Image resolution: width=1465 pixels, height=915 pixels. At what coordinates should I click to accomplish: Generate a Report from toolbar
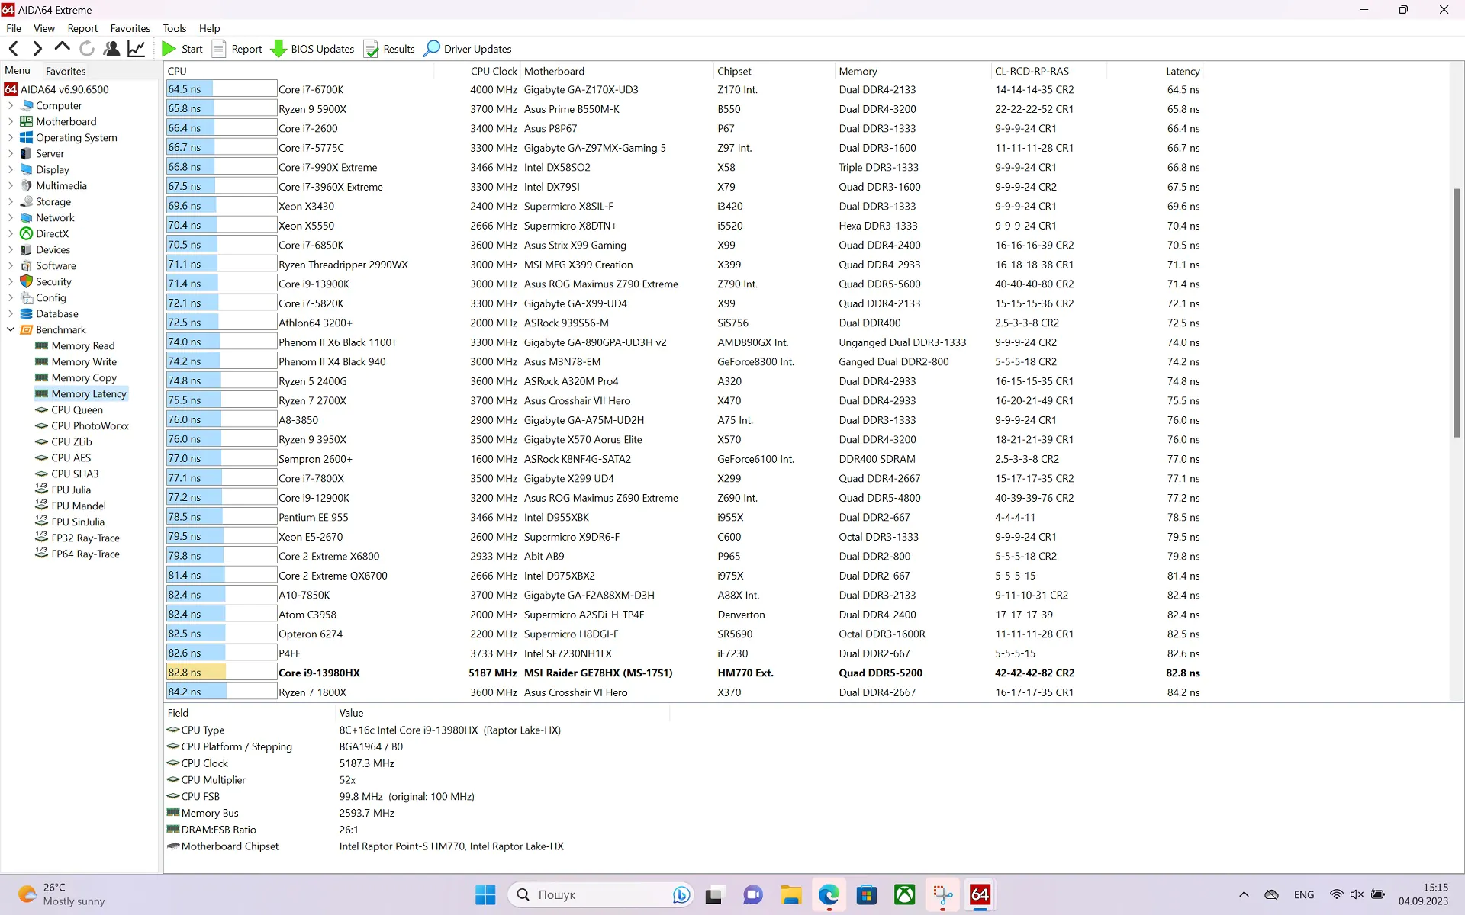tap(237, 49)
